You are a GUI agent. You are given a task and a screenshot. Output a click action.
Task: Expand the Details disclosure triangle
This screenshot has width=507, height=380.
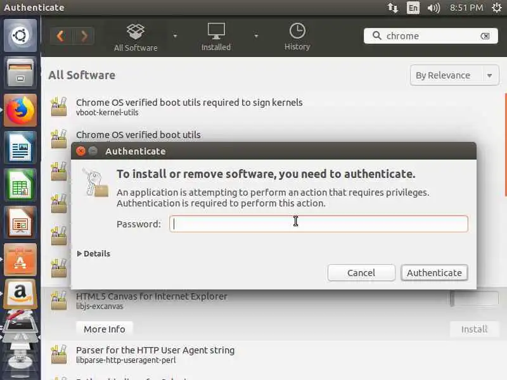coord(80,254)
